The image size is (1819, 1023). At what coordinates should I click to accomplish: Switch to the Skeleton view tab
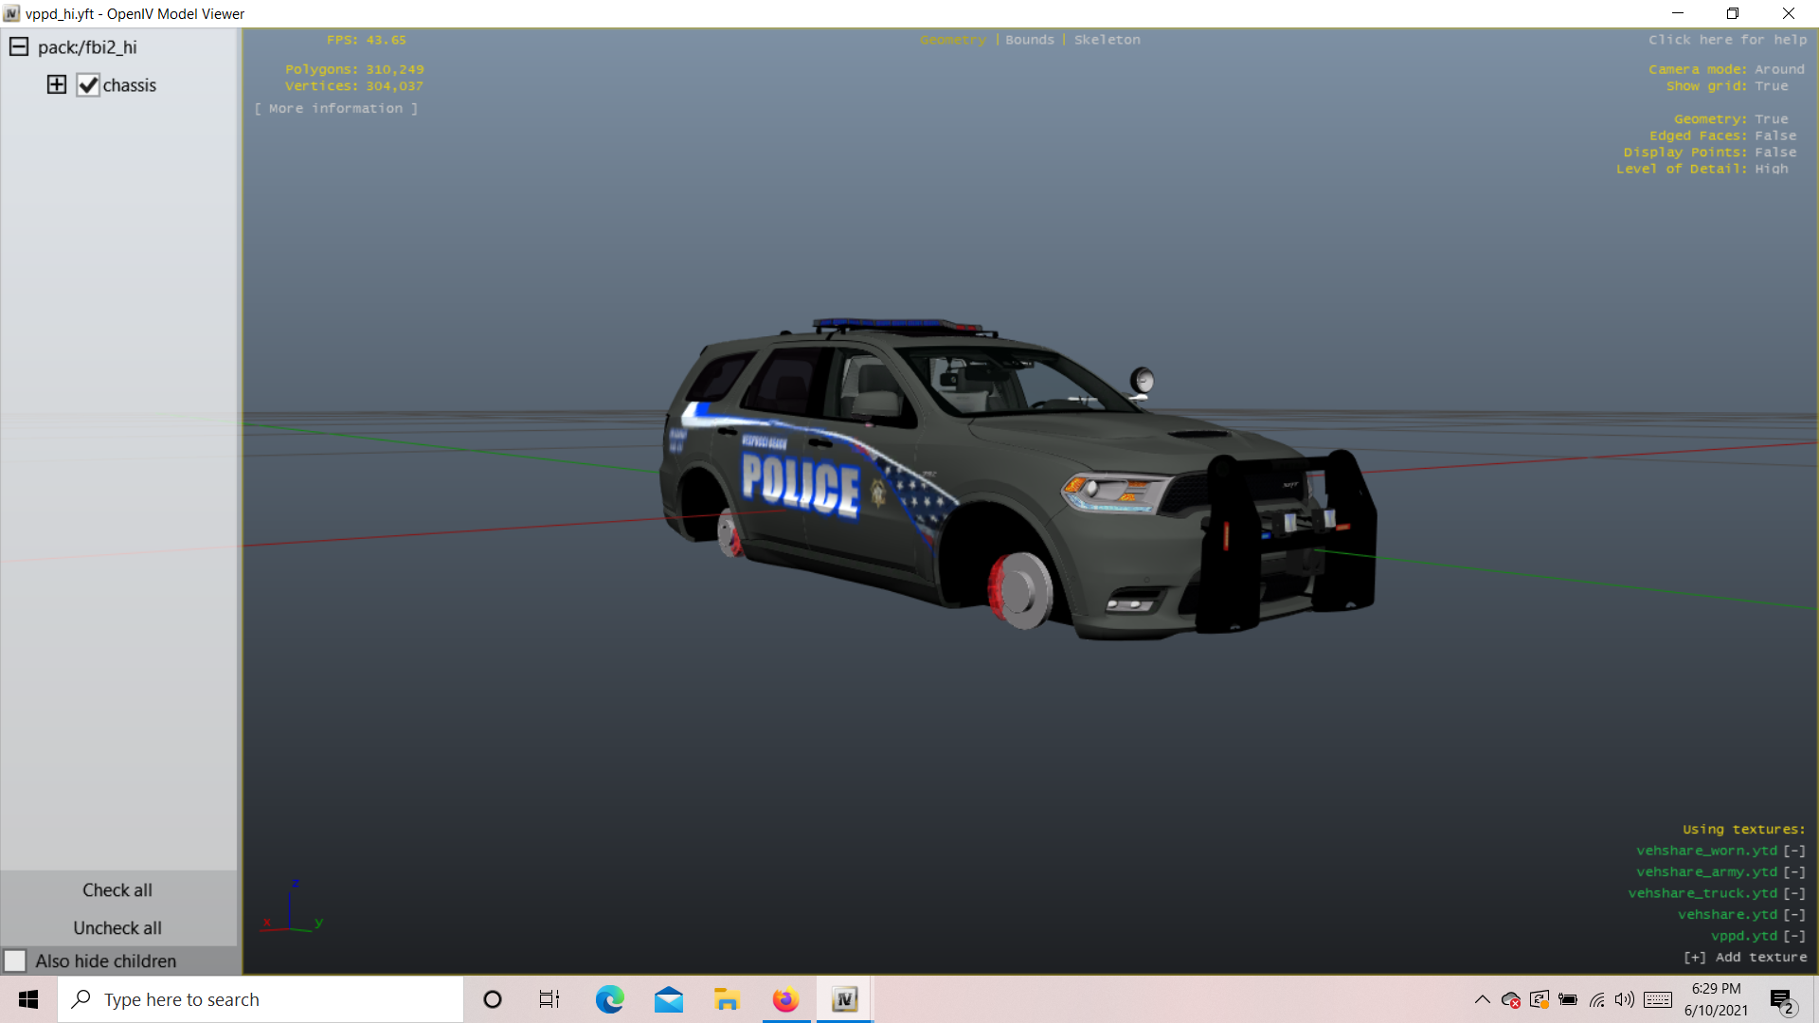point(1107,40)
